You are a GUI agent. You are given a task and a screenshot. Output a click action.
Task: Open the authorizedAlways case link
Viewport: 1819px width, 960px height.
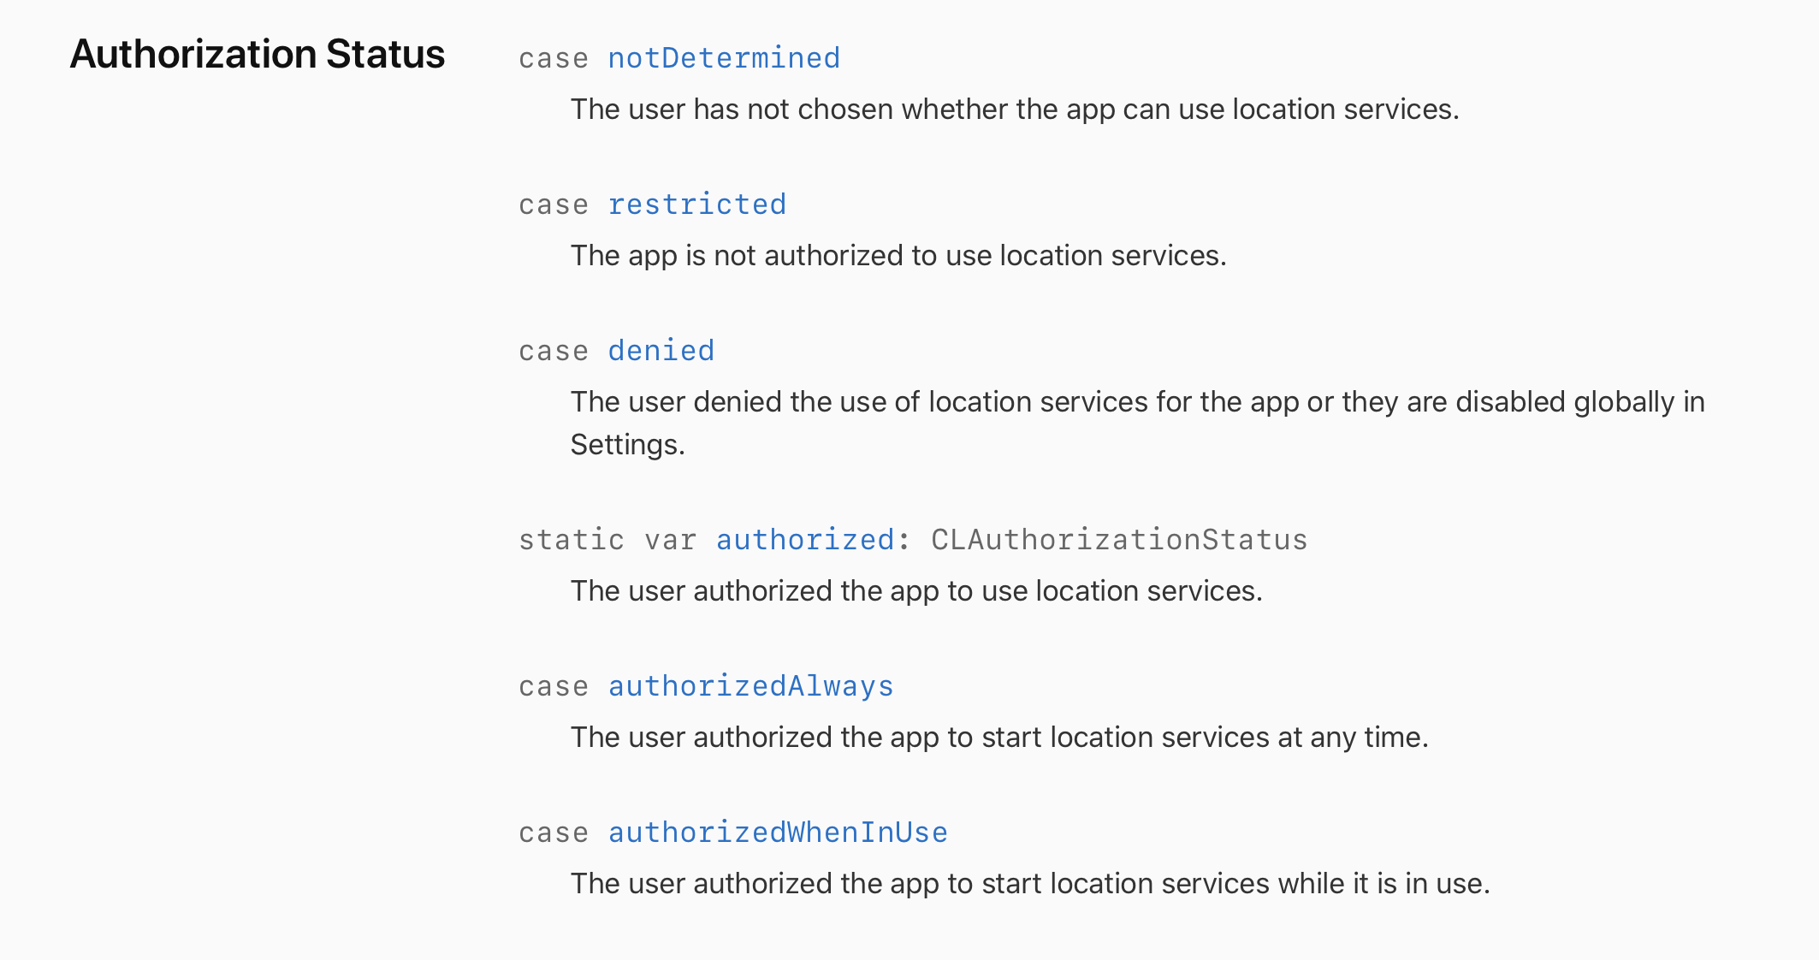coord(750,686)
